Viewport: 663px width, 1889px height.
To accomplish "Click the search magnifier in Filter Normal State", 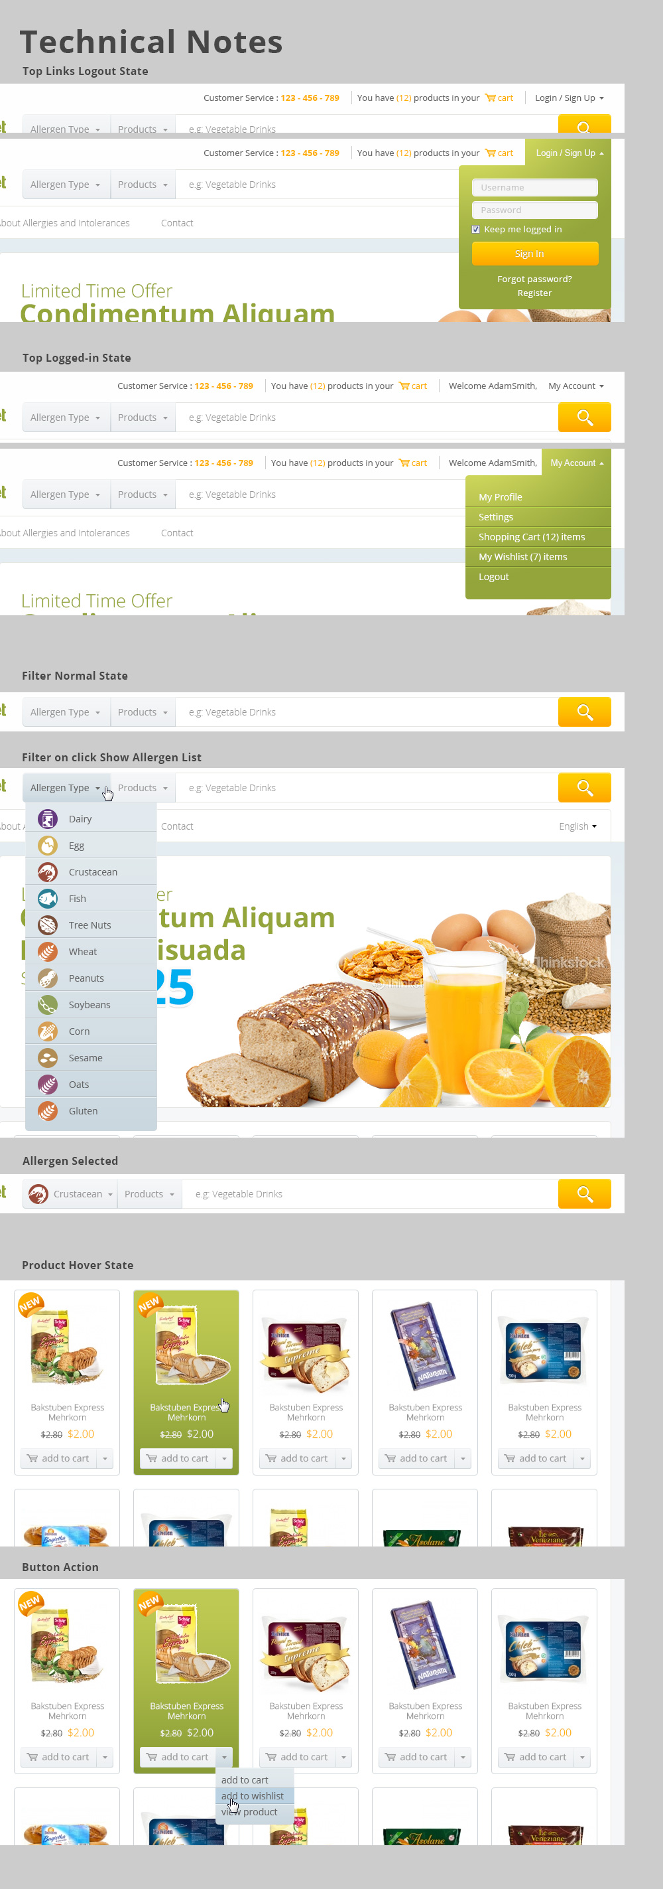I will tap(584, 712).
